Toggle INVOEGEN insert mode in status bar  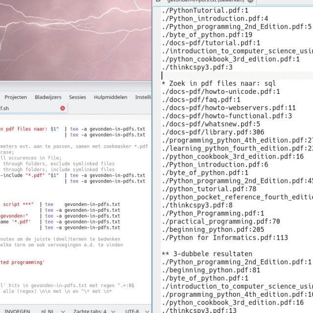[17, 311]
